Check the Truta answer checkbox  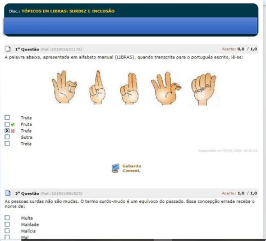click(x=7, y=117)
